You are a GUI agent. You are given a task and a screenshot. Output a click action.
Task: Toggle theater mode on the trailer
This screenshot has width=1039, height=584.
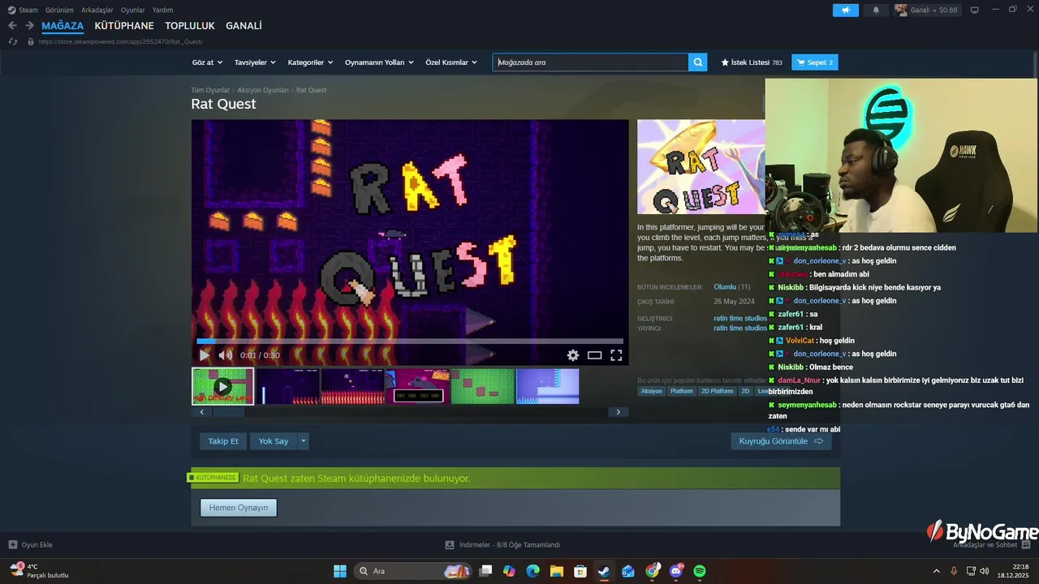click(595, 355)
